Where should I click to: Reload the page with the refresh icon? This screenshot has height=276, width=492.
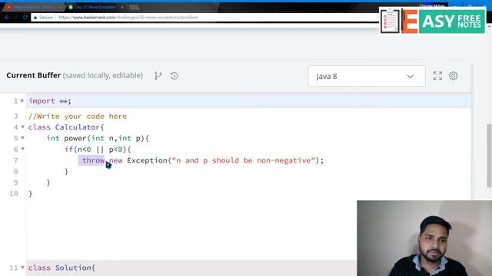pyautogui.click(x=25, y=18)
